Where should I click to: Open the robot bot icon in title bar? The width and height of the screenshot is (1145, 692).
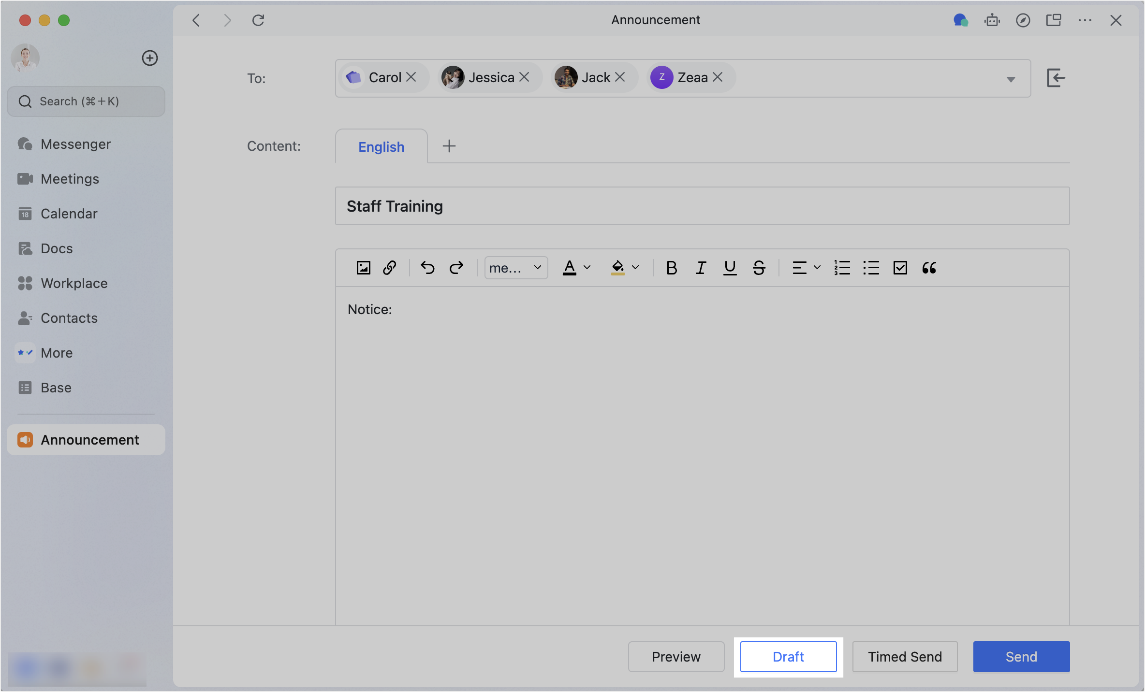pyautogui.click(x=992, y=20)
